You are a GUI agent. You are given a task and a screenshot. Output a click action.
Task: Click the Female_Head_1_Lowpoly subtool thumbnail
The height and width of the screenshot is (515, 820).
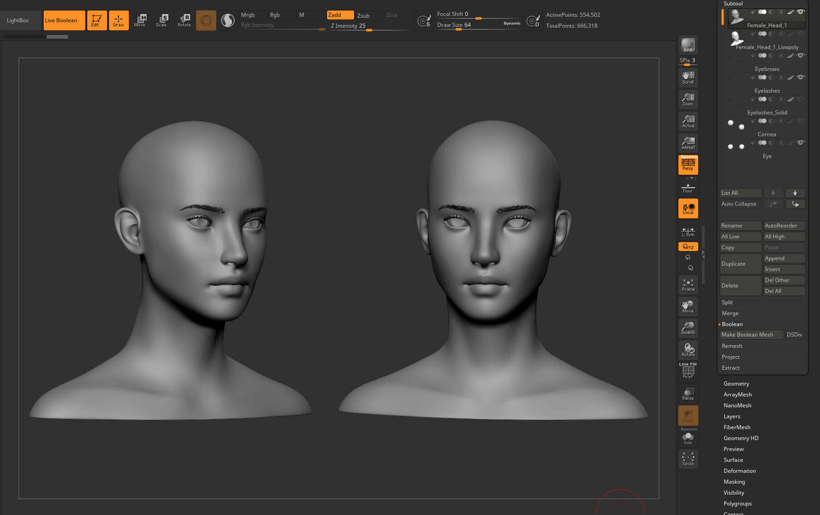coord(736,38)
